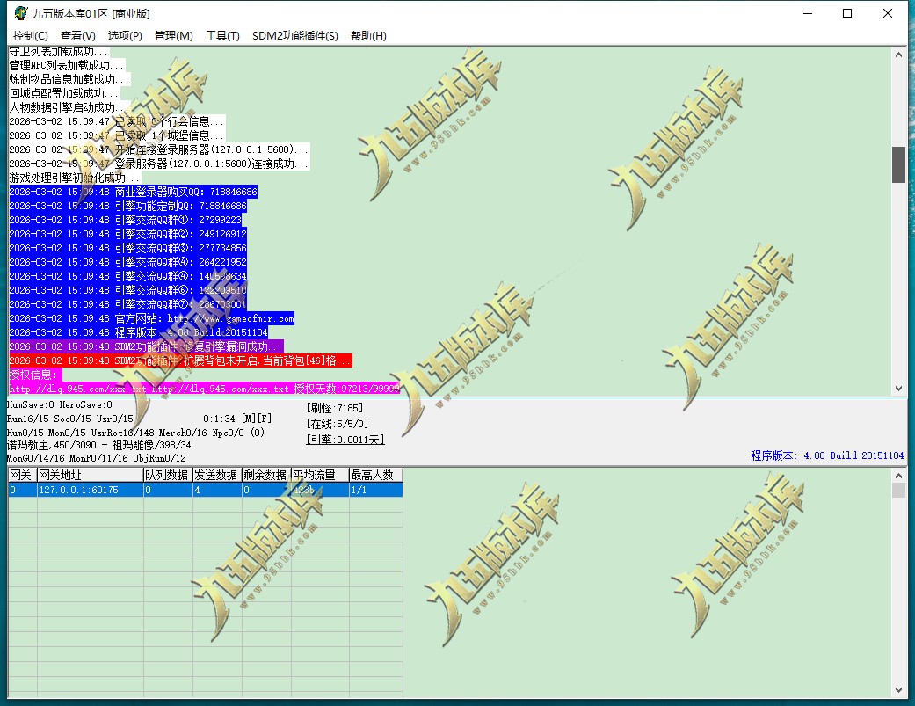Click the 剩余数据 column header

(x=266, y=475)
